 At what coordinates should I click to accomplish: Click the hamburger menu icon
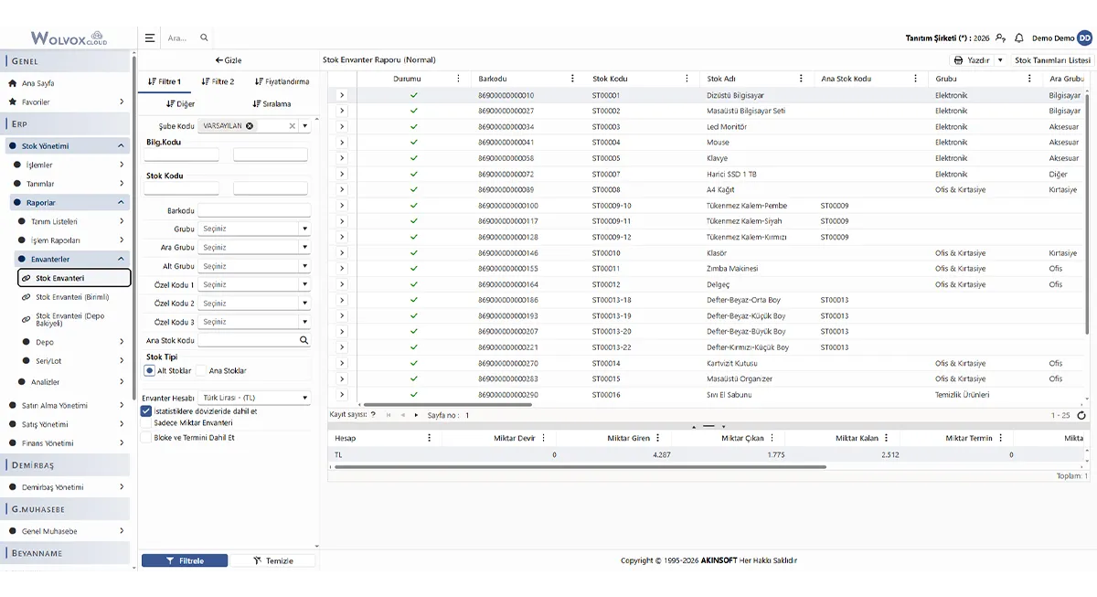point(150,38)
